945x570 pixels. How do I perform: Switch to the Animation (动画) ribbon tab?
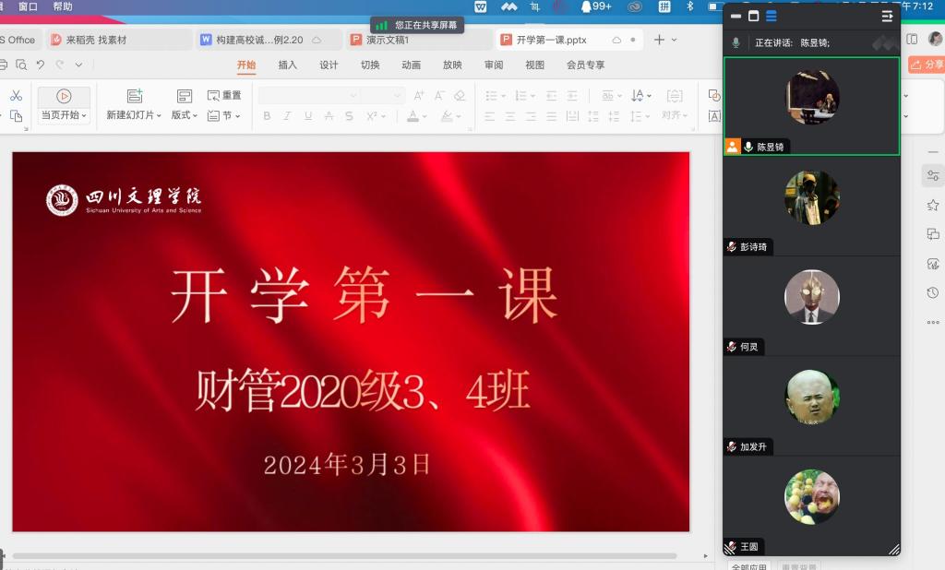412,65
